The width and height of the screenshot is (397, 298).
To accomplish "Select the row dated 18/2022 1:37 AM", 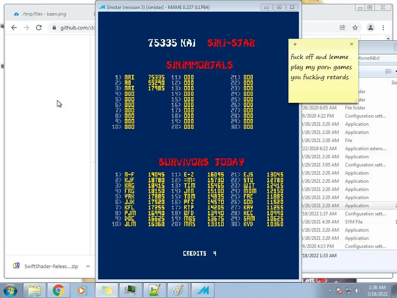I will pyautogui.click(x=349, y=214).
